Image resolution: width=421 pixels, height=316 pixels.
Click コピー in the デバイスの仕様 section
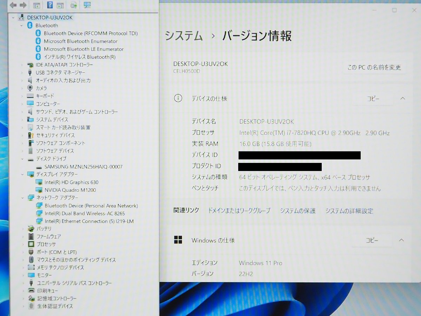373,99
